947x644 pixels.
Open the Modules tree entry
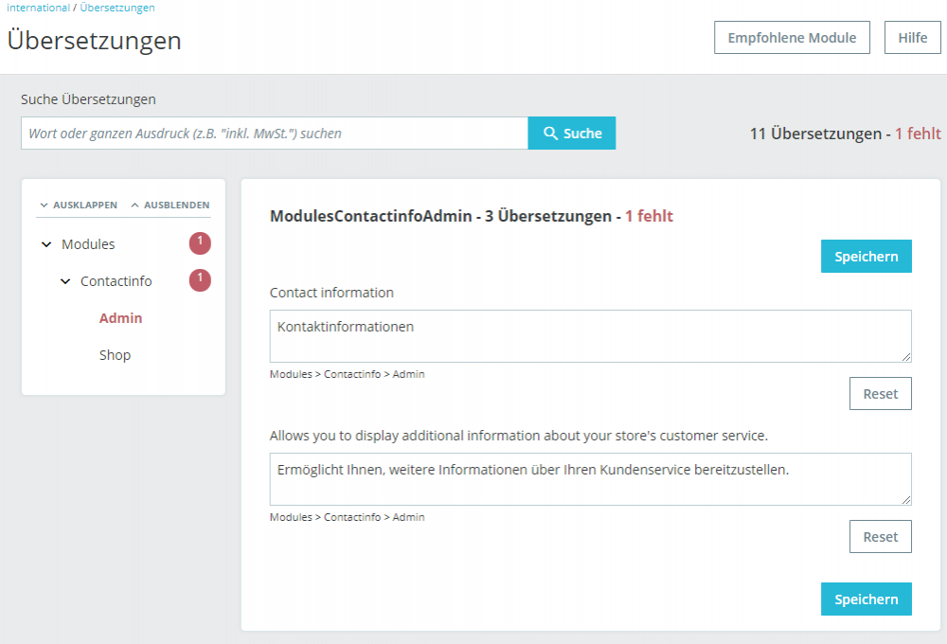pyautogui.click(x=88, y=244)
